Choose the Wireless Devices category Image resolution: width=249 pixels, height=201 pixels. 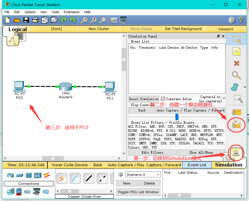point(38,176)
